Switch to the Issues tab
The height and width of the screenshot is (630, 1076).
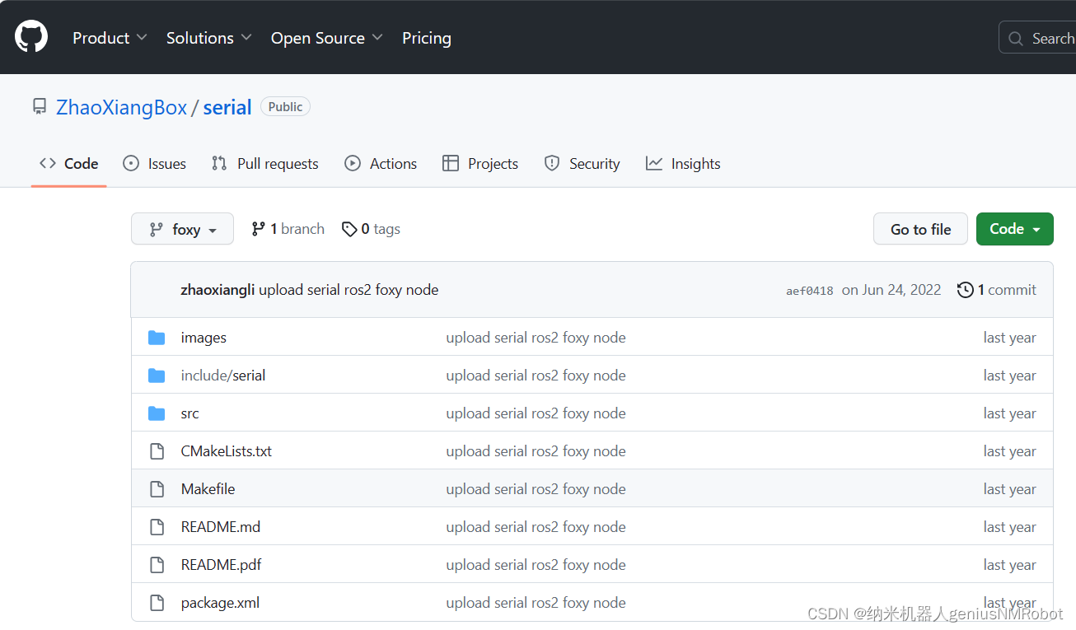pyautogui.click(x=154, y=164)
